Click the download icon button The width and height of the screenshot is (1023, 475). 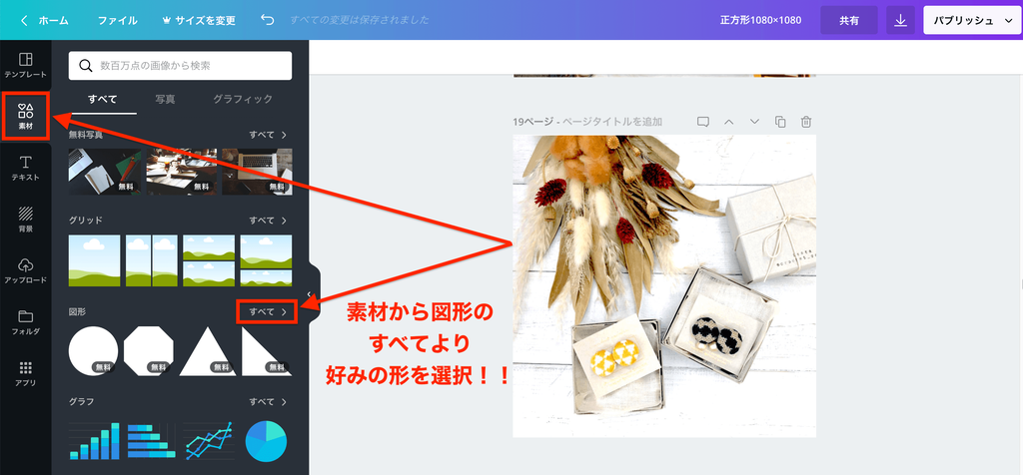coord(900,20)
